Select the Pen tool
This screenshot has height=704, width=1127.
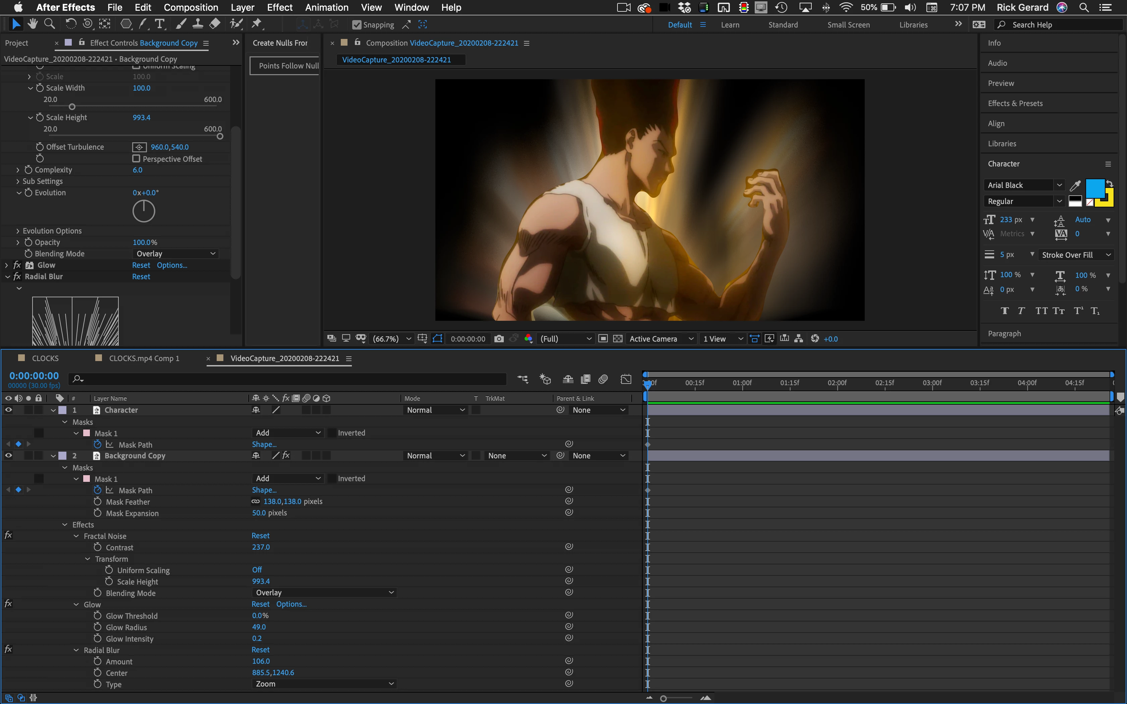coord(143,24)
